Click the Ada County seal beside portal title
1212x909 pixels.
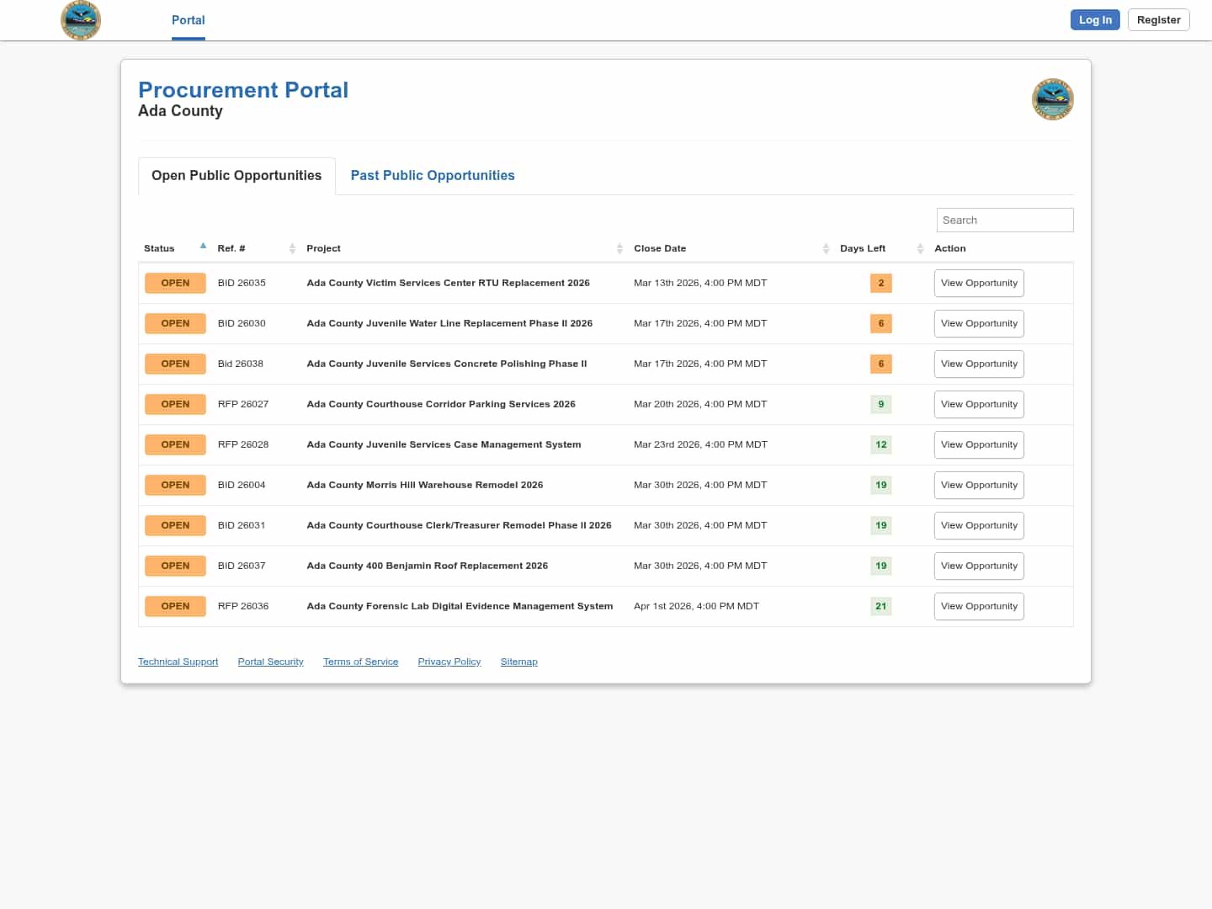point(1052,99)
